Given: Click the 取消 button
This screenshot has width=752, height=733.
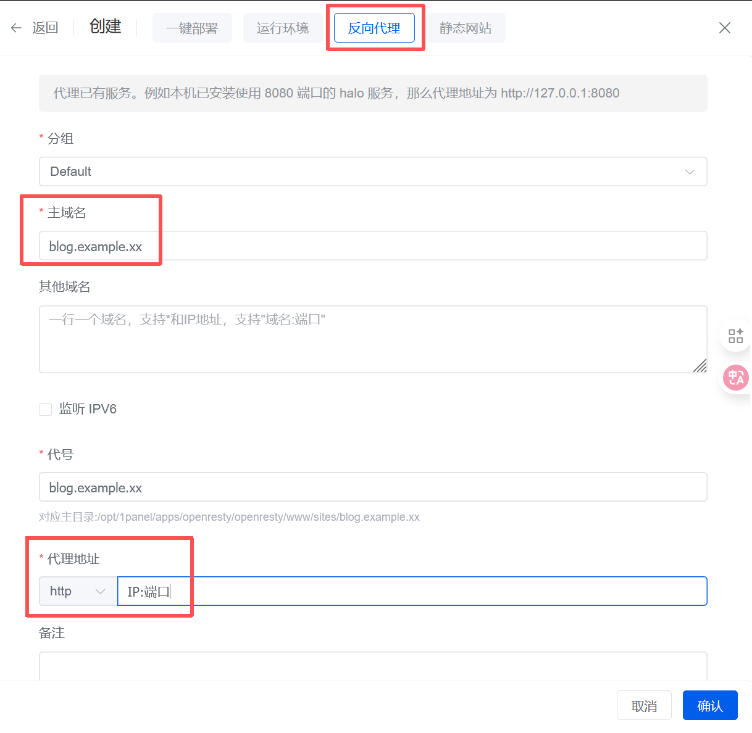Looking at the screenshot, I should [644, 705].
